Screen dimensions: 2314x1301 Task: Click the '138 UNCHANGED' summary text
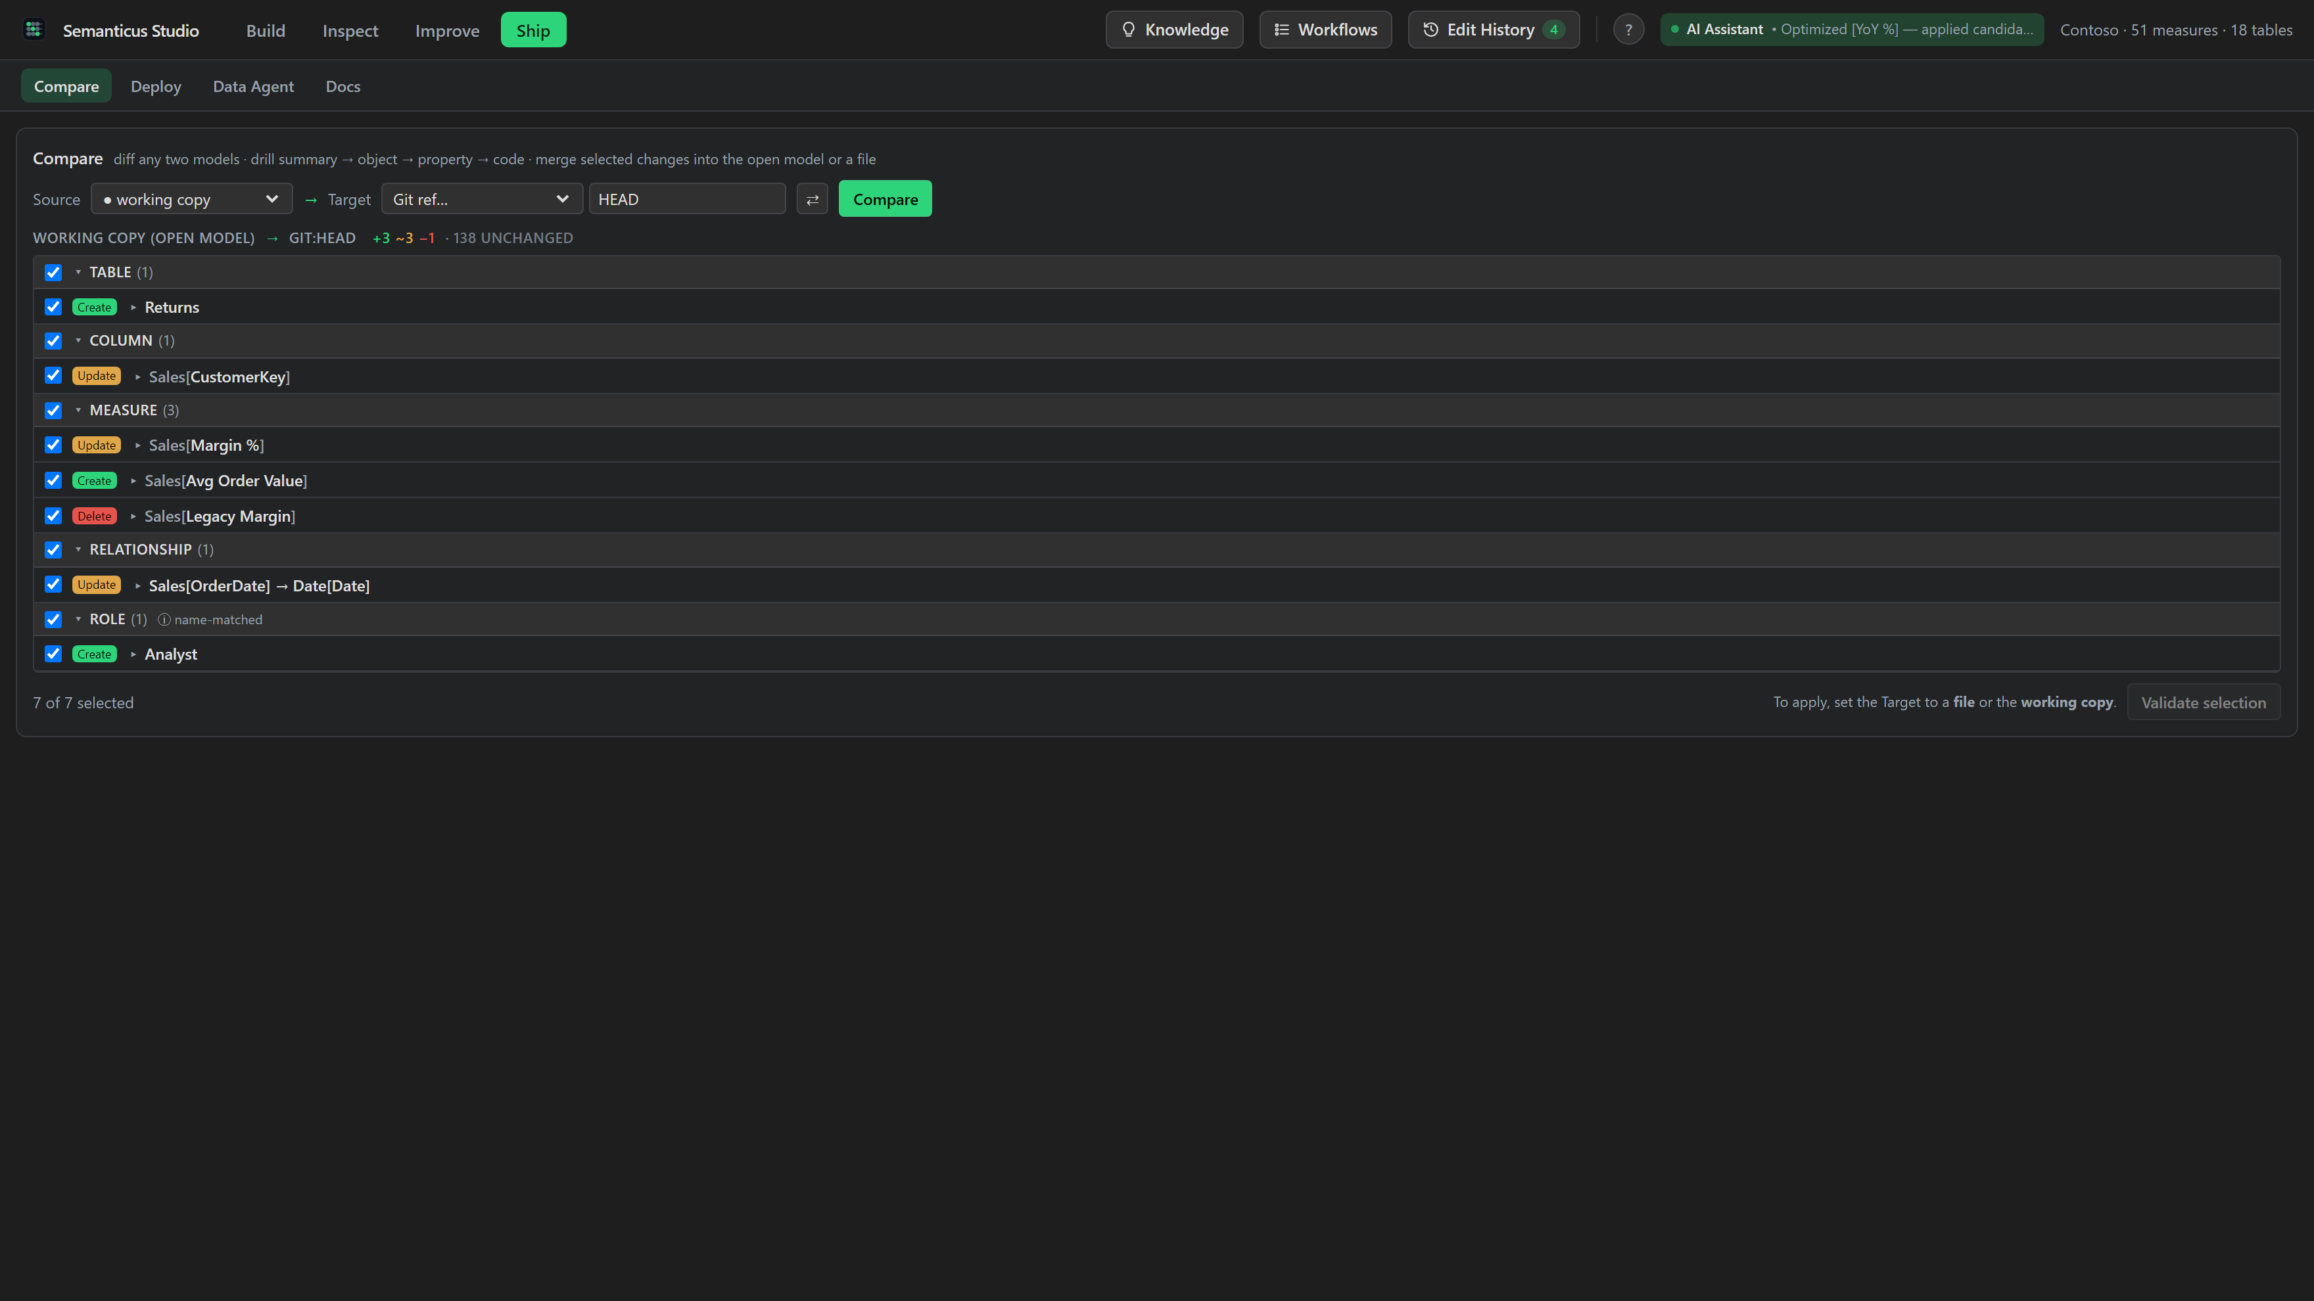[x=513, y=238]
